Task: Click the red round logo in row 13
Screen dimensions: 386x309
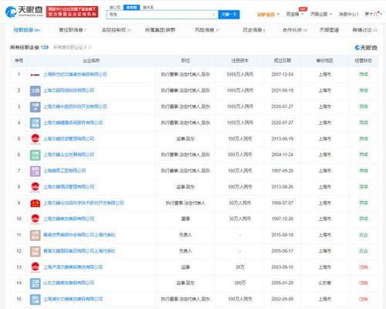Action: (36, 267)
